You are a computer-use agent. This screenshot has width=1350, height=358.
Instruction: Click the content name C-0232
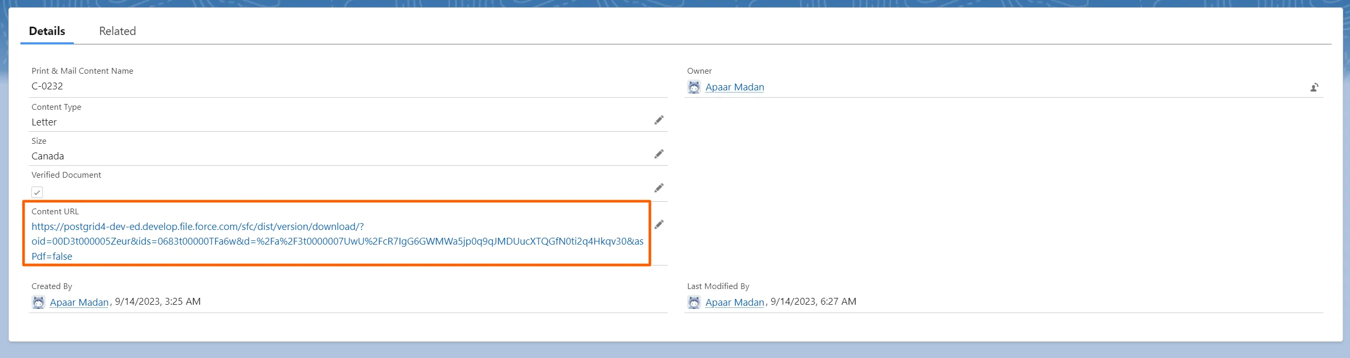(x=47, y=86)
